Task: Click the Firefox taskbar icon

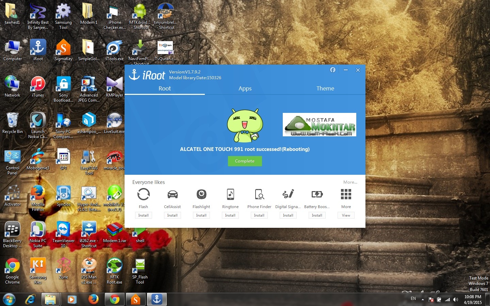Action: click(93, 299)
